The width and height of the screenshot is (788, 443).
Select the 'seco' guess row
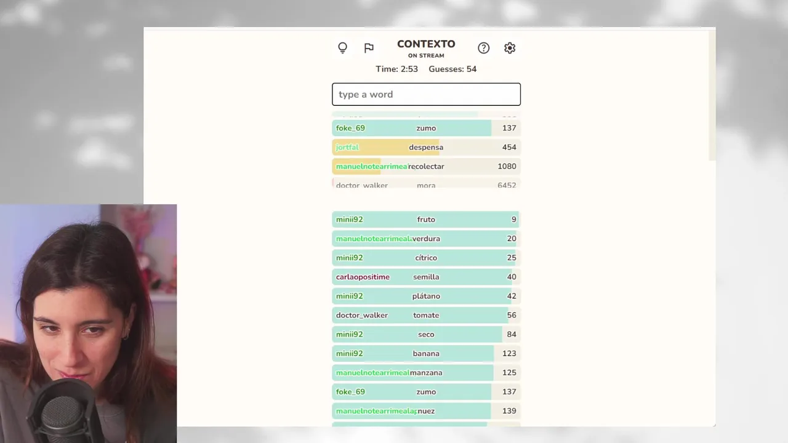tap(426, 334)
